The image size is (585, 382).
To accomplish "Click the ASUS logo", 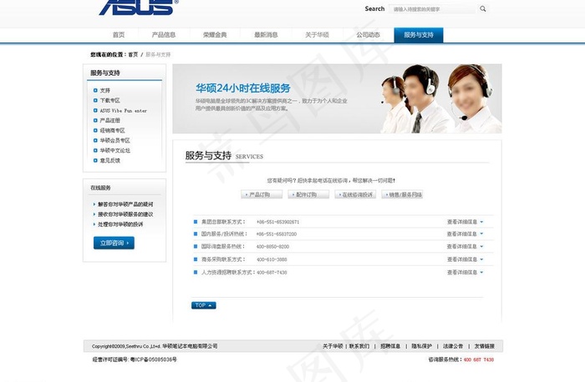I will (x=139, y=8).
